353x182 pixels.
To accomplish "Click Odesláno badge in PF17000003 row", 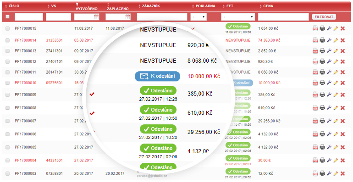I will [x=238, y=171].
